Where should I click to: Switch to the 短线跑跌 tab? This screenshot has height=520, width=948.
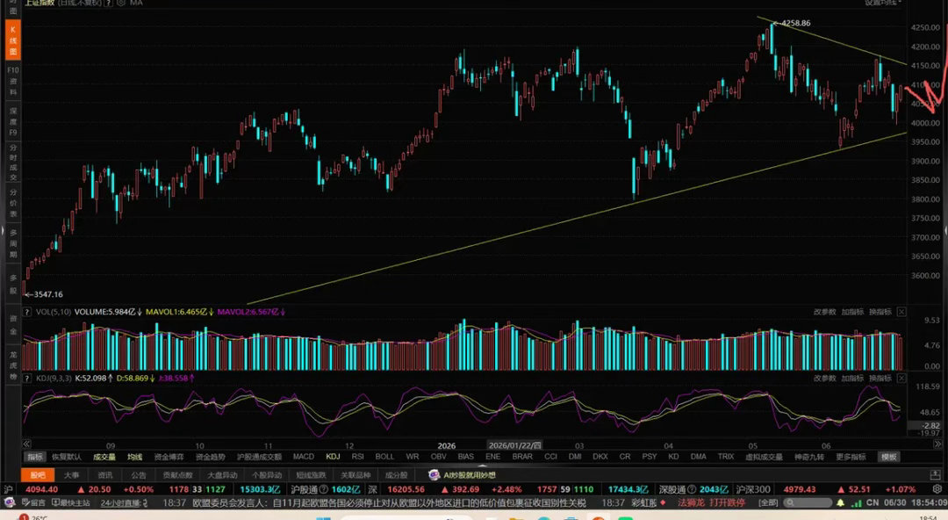(311, 475)
